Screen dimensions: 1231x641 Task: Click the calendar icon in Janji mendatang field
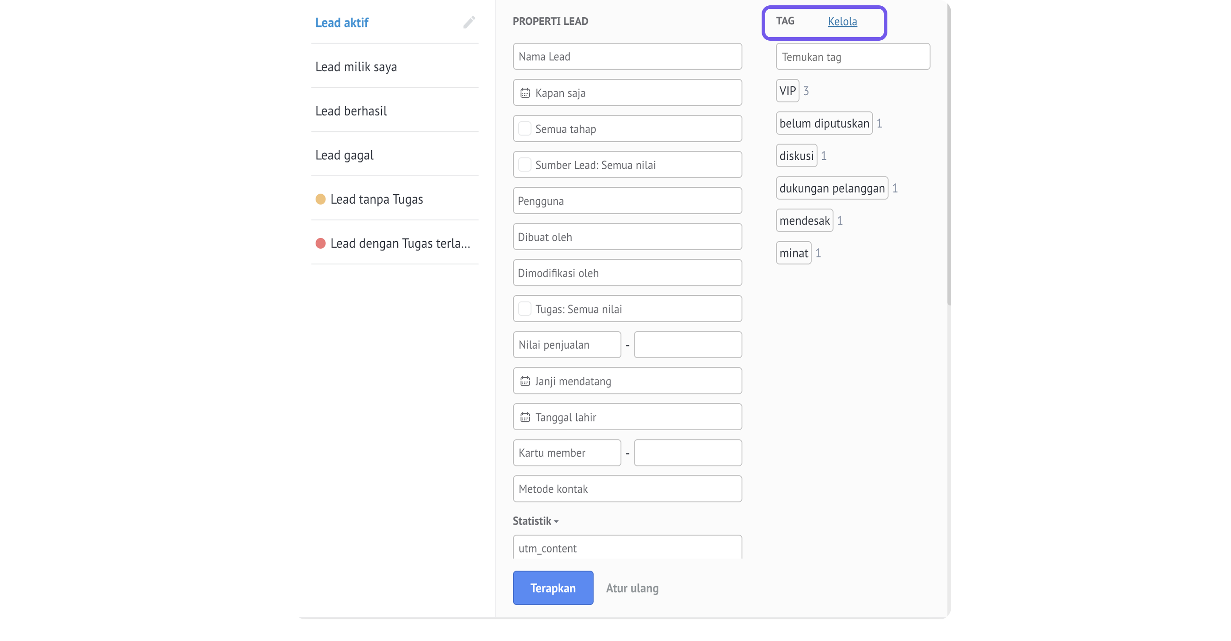[x=525, y=381]
